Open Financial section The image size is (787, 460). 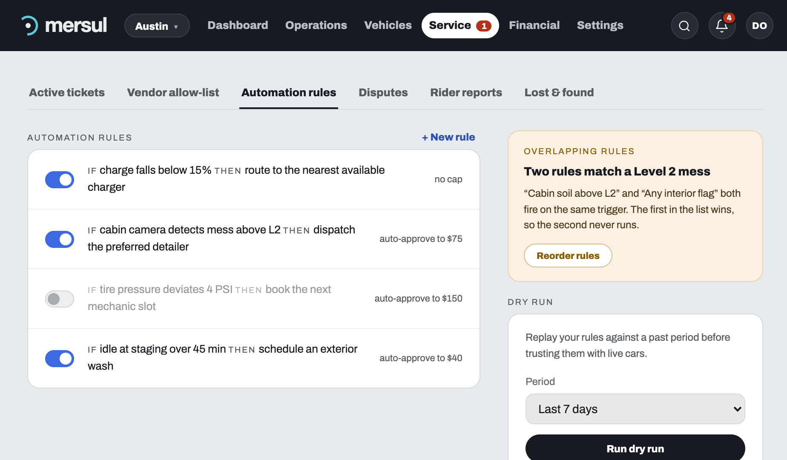[534, 25]
